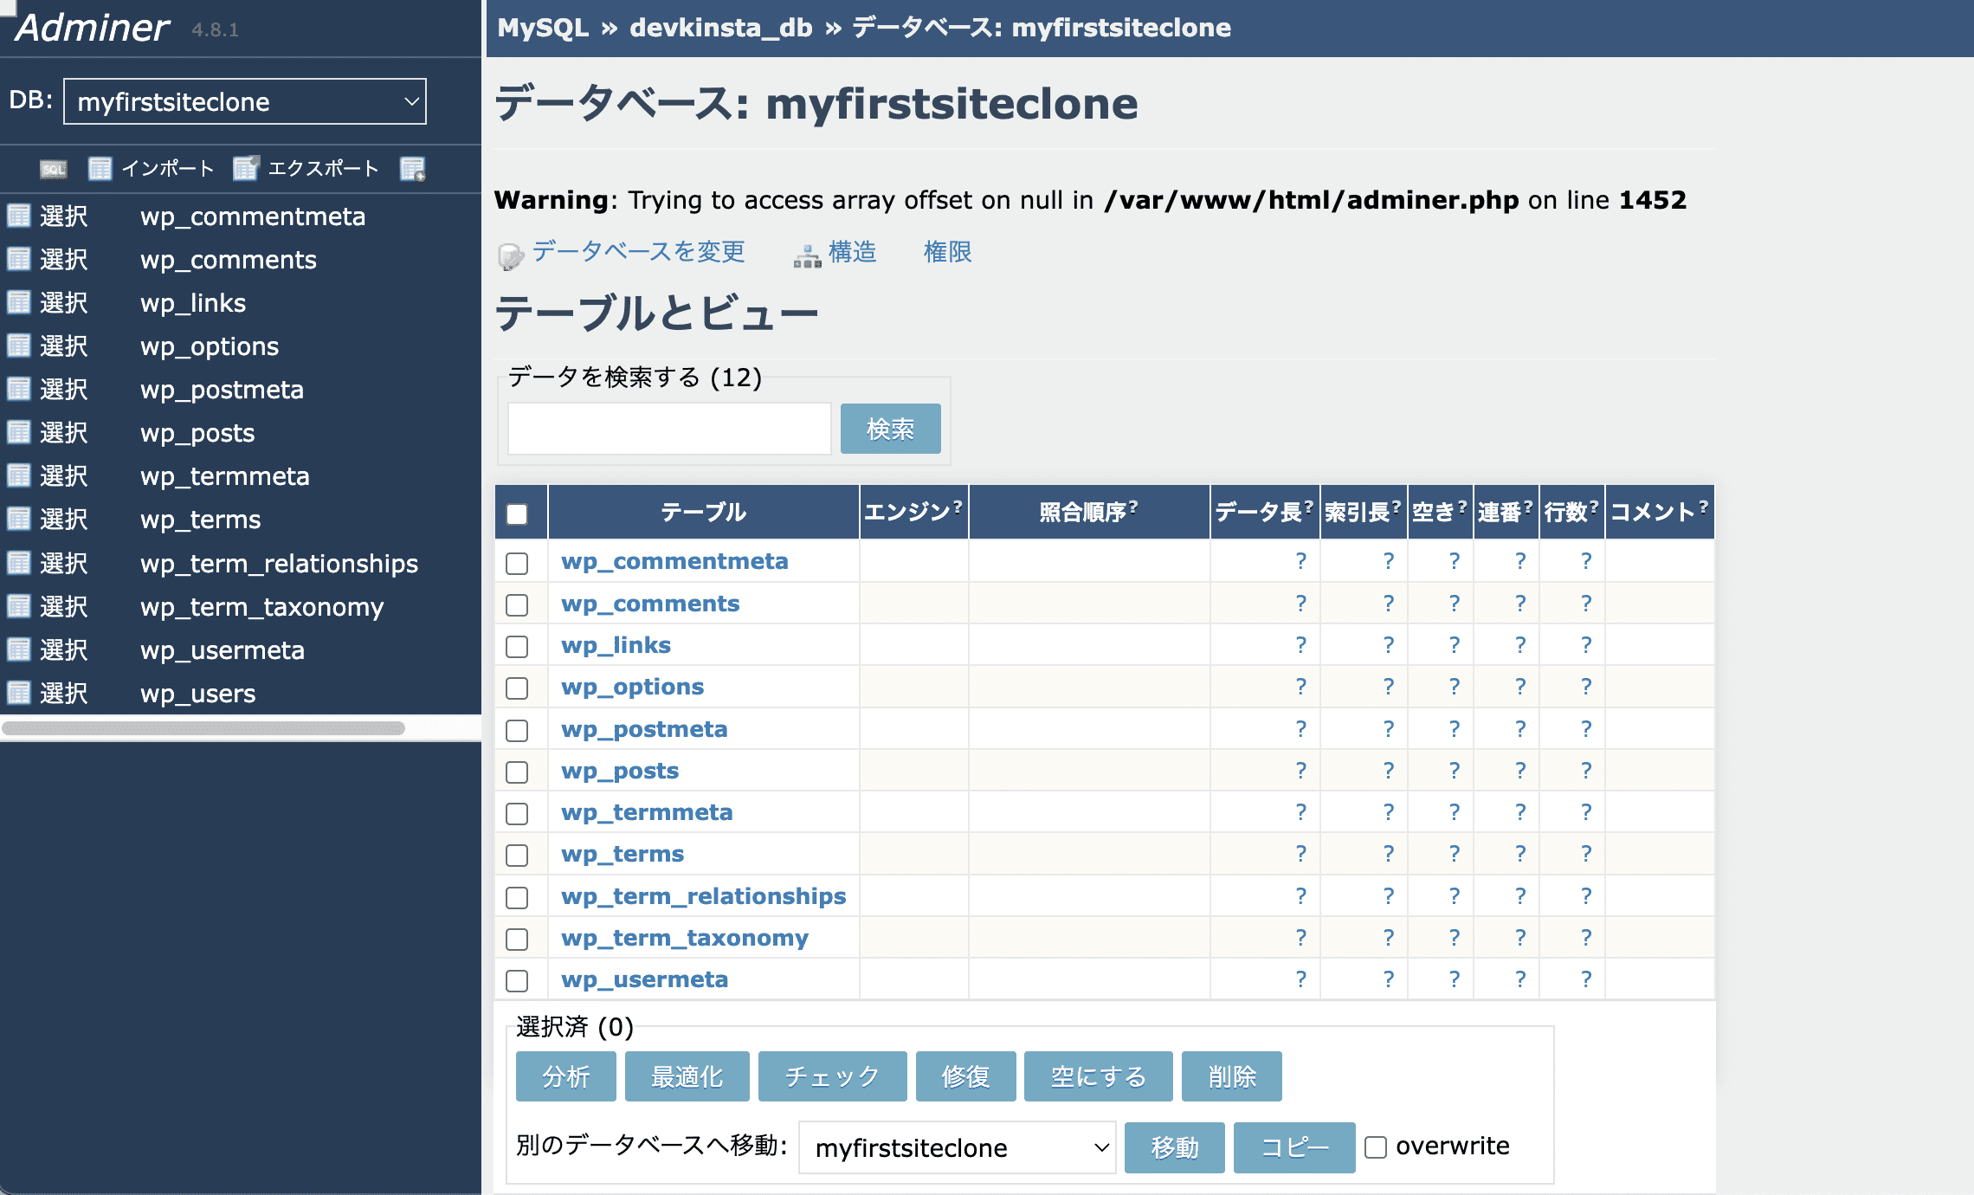Enable the overwrite checkbox near コピー

1377,1147
